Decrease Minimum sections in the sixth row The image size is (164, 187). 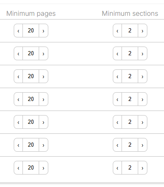click(x=117, y=145)
